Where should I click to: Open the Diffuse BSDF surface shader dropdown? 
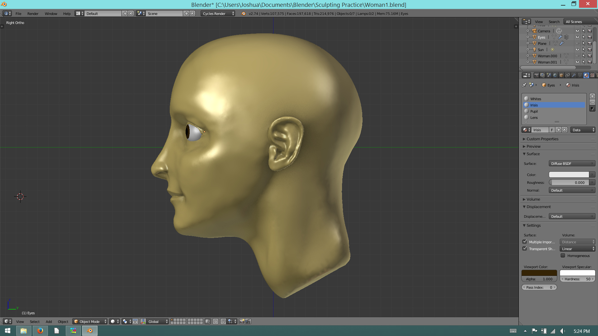(572, 163)
